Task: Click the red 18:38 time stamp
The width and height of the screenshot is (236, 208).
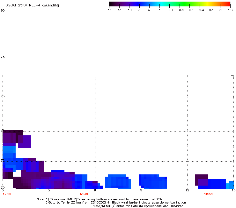Action: tap(84, 194)
